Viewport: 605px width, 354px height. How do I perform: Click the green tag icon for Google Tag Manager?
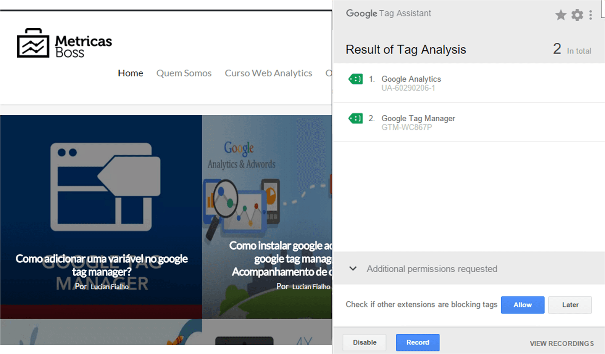click(356, 119)
